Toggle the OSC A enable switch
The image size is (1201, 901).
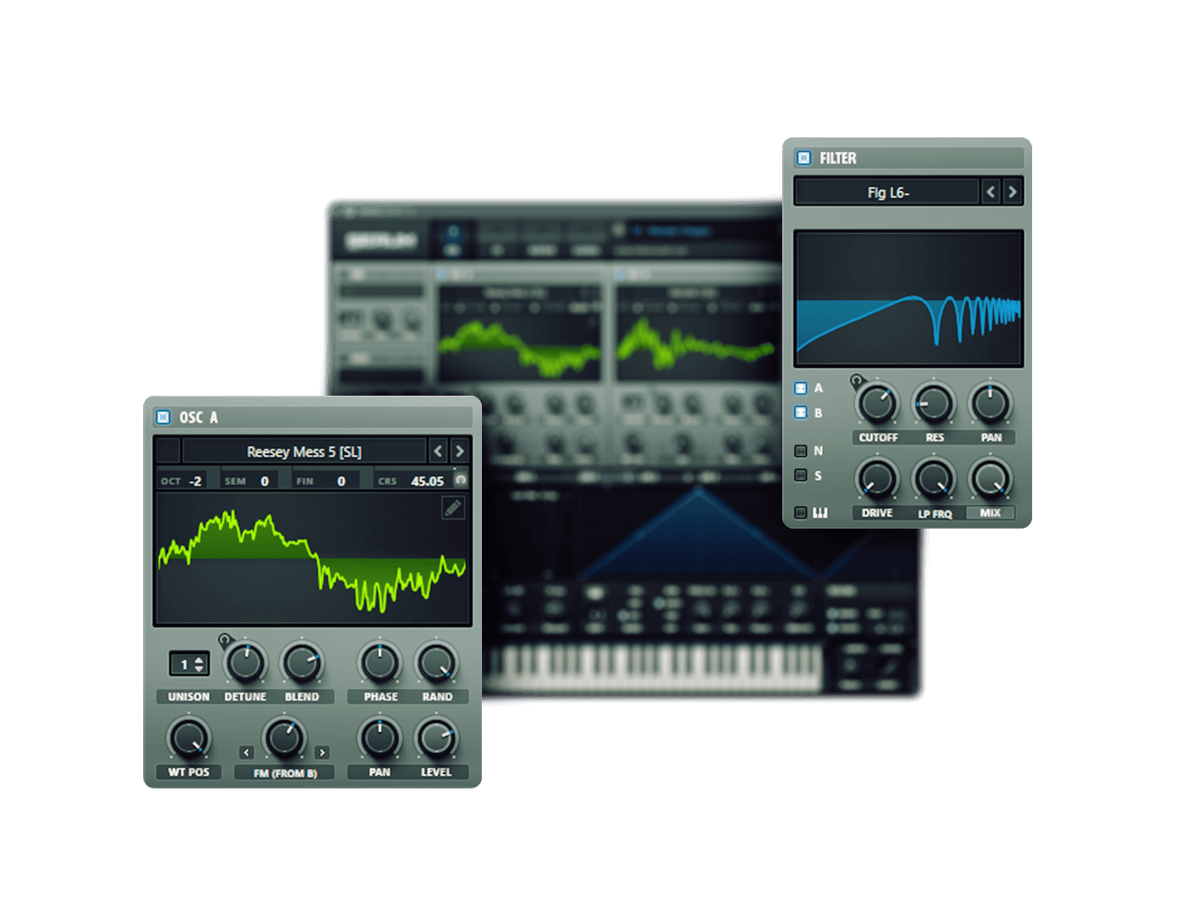(163, 417)
